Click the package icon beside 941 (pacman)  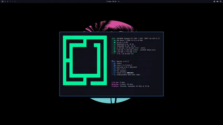(115, 71)
